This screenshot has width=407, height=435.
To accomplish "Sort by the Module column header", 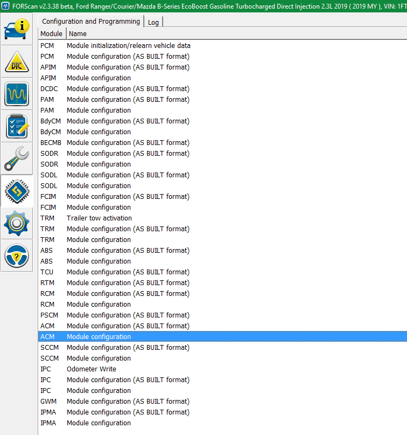I will pyautogui.click(x=52, y=33).
